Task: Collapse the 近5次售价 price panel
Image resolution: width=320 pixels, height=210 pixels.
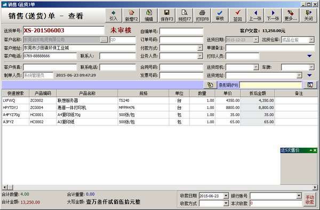Action: pos(311,150)
